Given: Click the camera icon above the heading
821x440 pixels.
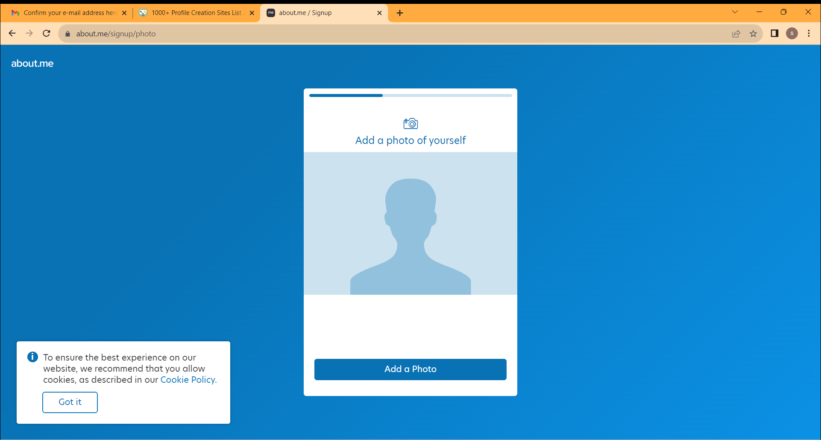Looking at the screenshot, I should click(410, 123).
